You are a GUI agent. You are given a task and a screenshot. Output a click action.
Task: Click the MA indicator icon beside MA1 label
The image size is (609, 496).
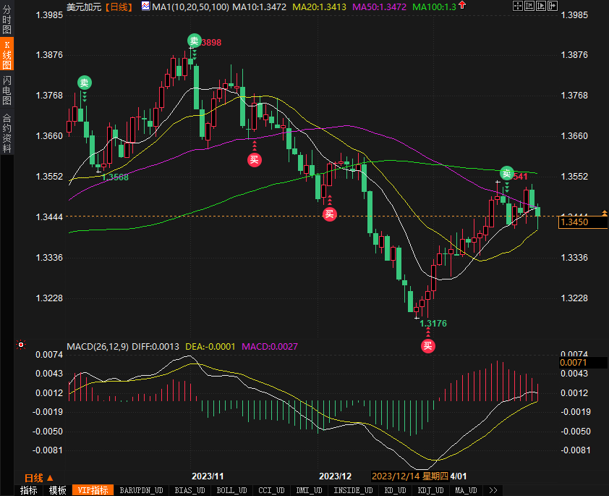(145, 7)
